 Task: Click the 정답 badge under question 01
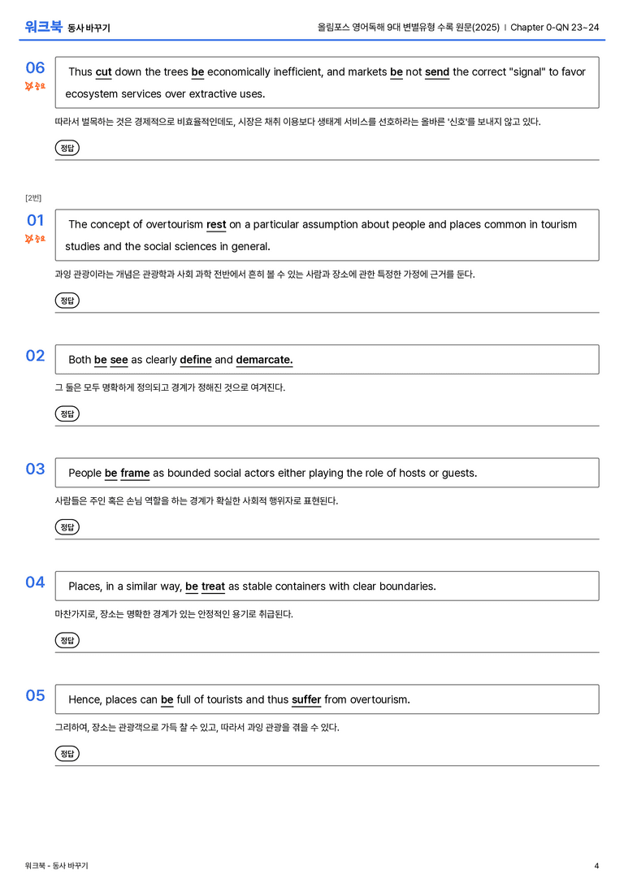(x=67, y=301)
